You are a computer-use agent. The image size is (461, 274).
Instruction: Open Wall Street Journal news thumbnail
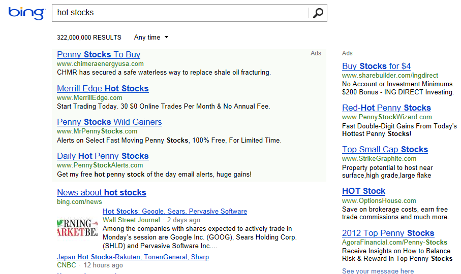[x=77, y=228]
